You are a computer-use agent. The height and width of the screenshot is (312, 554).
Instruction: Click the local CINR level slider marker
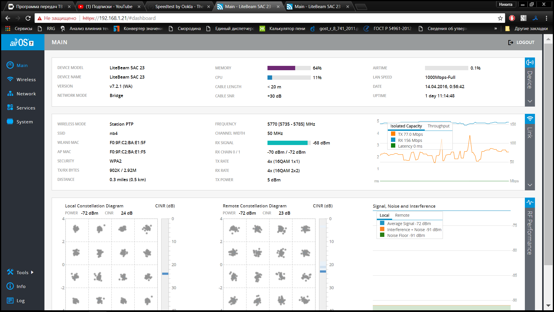pyautogui.click(x=165, y=274)
